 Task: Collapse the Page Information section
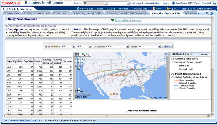pos(7,26)
